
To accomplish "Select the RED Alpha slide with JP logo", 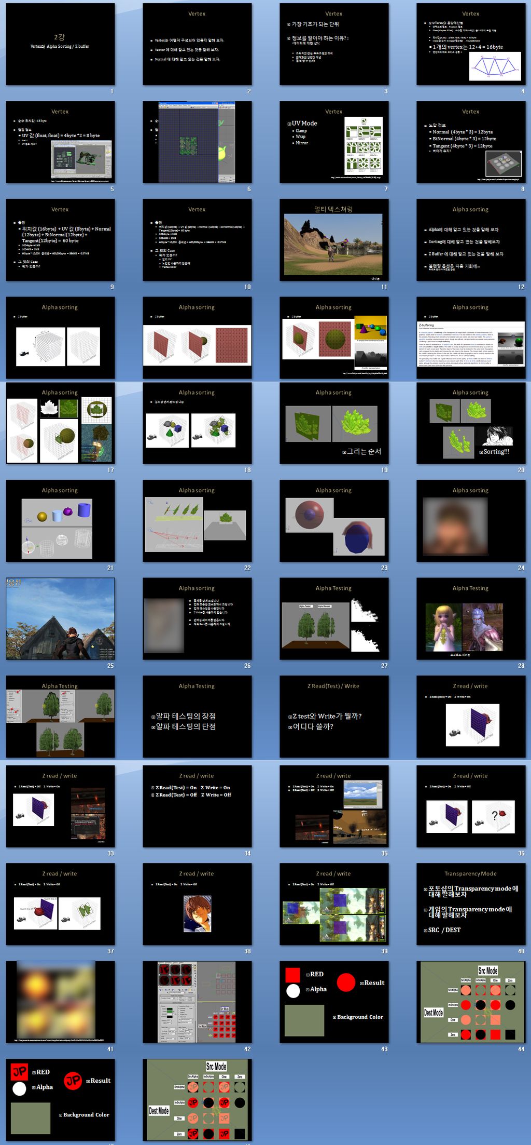I will point(60,1100).
